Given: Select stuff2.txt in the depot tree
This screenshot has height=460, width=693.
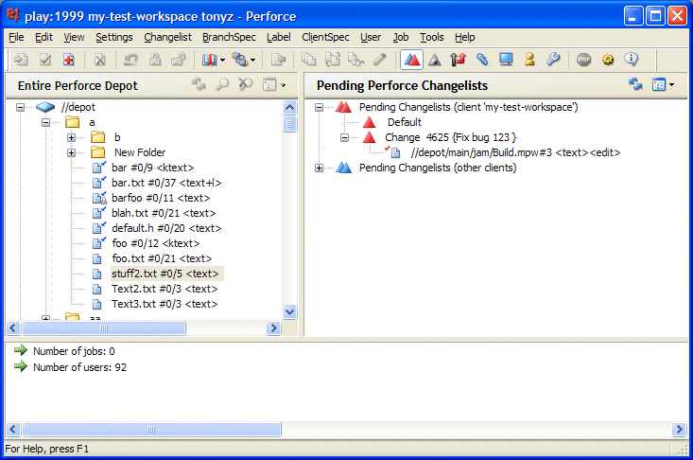Looking at the screenshot, I should pos(165,274).
